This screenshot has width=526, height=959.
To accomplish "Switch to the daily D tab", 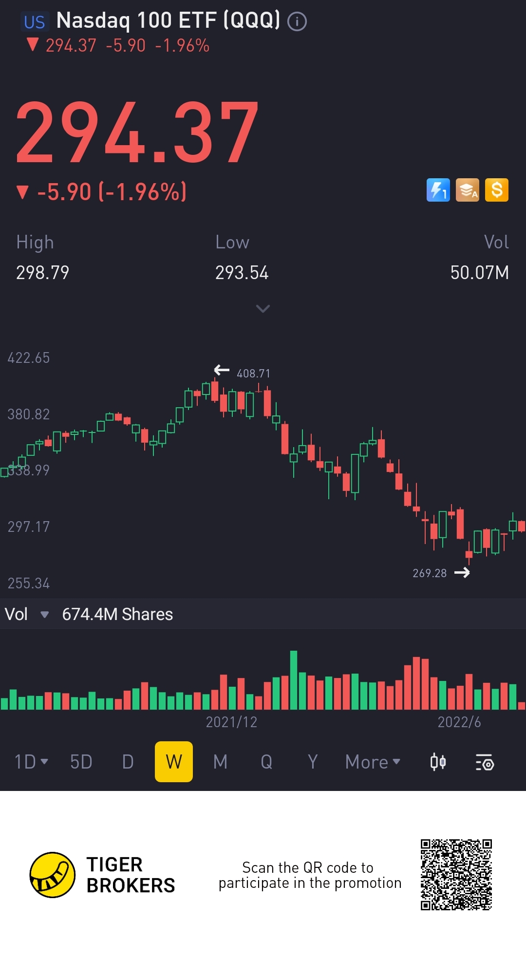I will 128,762.
